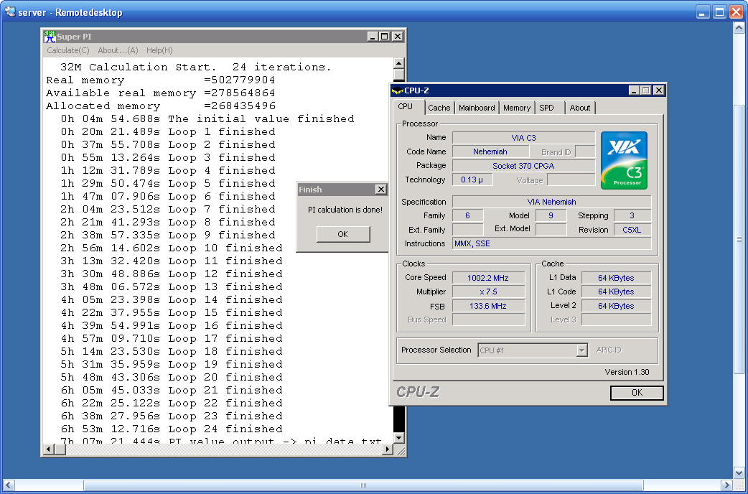
Task: Click FSB value 133.6 MHz
Action: click(488, 306)
